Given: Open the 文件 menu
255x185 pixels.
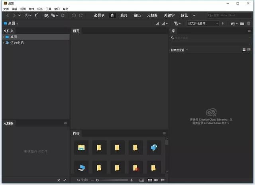Looking at the screenshot, I should (6, 9).
